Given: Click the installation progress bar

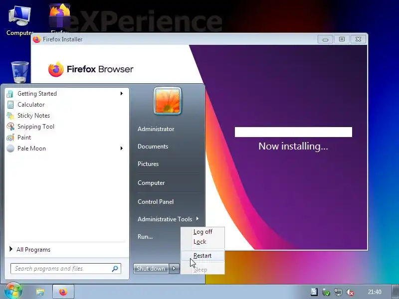Looking at the screenshot, I should pos(293,132).
